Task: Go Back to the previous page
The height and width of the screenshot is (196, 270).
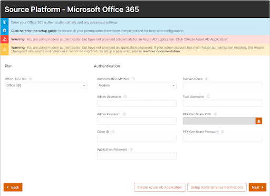Action: click(x=13, y=187)
